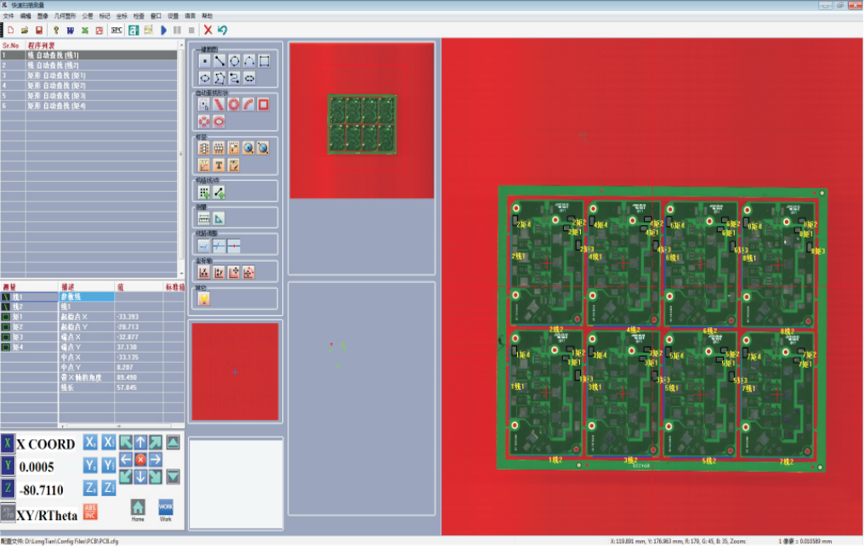Stop the running program using the stop icon
This screenshot has height=548, width=865.
click(x=191, y=30)
